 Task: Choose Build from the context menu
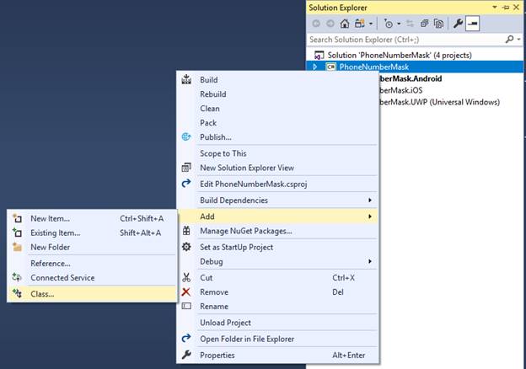click(209, 80)
